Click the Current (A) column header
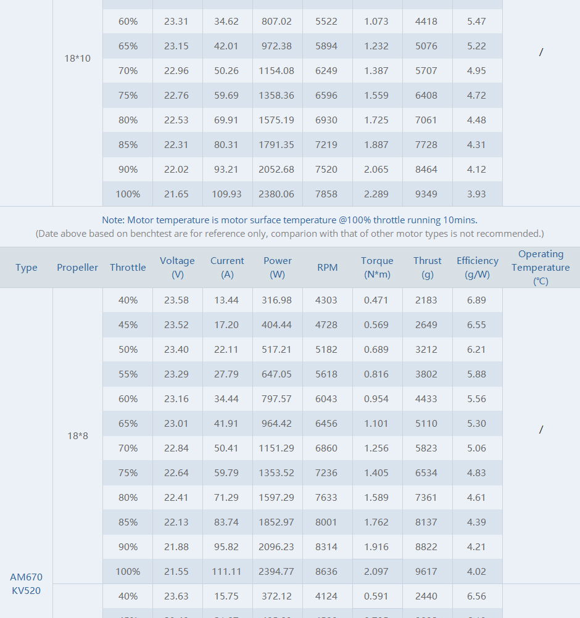 227,268
